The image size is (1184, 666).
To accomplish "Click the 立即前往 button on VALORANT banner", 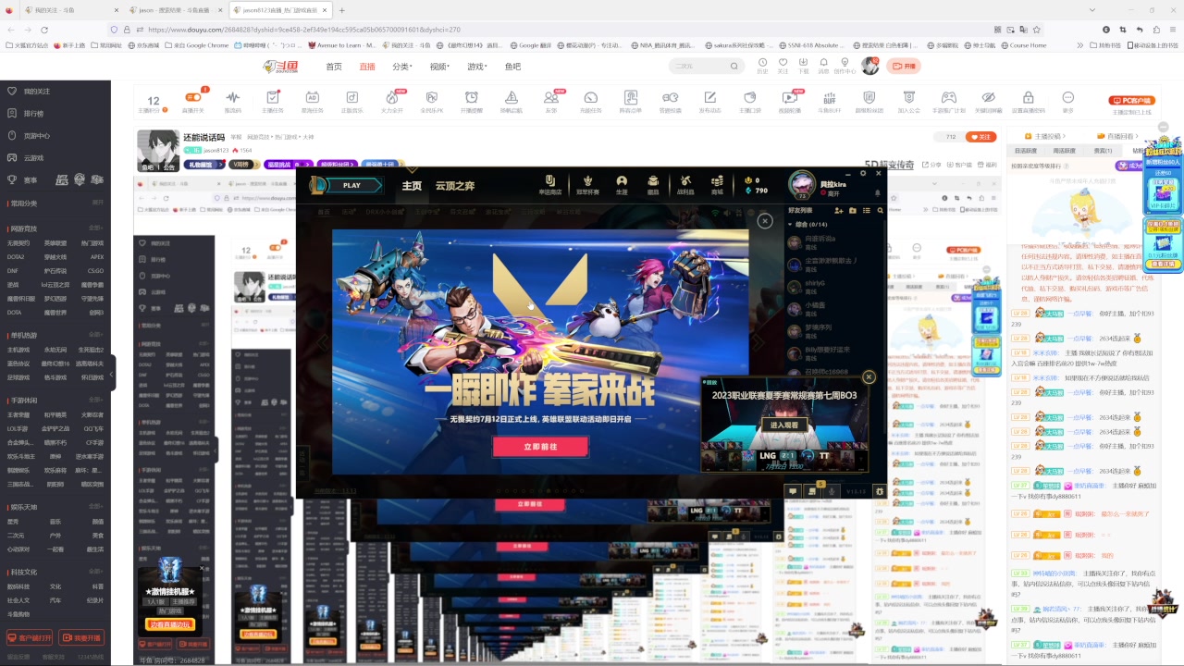I will (x=540, y=447).
